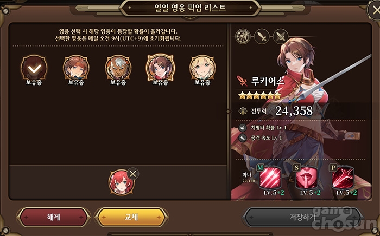Click the 해제 release button
Screen dimensions: 380x236
[54, 217]
